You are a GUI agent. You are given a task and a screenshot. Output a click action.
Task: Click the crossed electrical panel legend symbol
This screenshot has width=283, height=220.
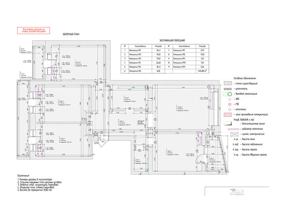[234, 134]
